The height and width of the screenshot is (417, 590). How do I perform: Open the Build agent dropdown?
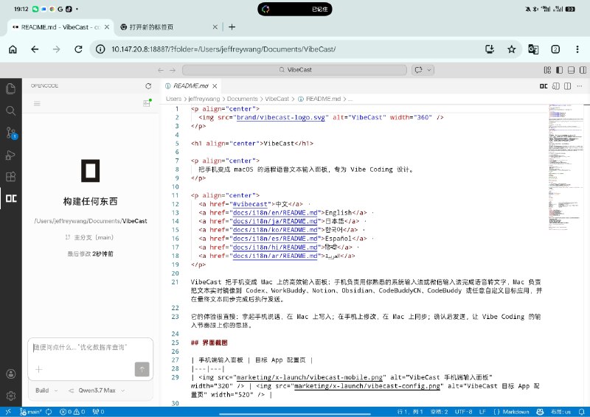46,390
